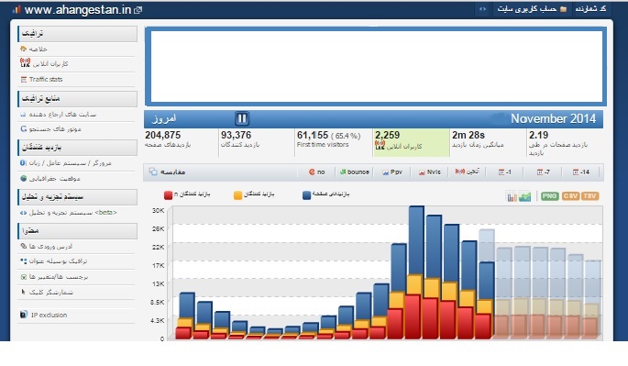
Task: Open the code brackets icon in the top bar
Action: (482, 9)
